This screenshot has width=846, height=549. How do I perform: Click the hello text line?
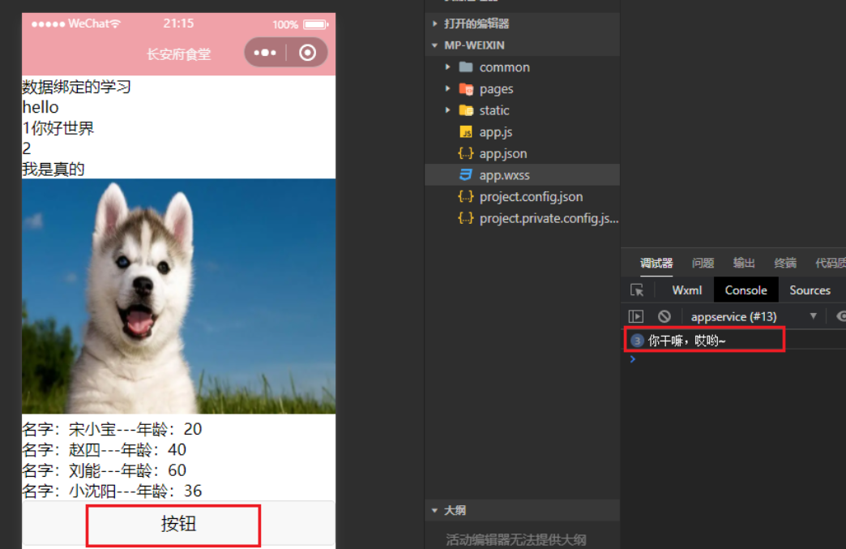click(41, 107)
